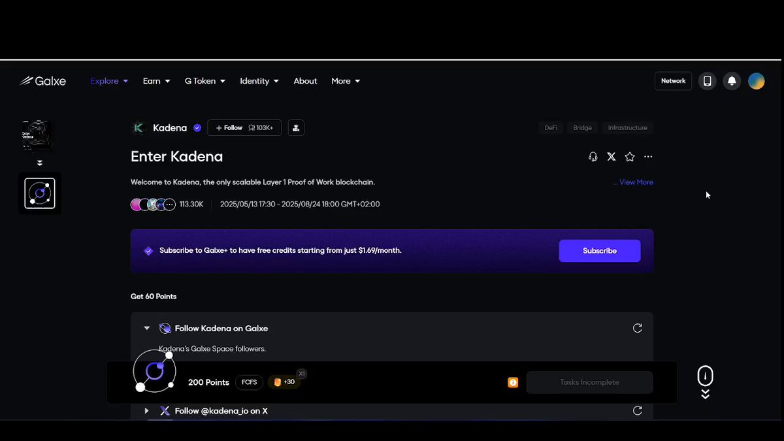The height and width of the screenshot is (441, 784).
Task: Open the Earn dropdown menu
Action: click(x=156, y=81)
